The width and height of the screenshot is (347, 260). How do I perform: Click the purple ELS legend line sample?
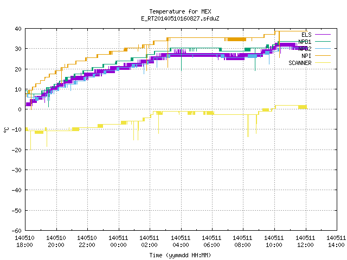[x=323, y=35]
